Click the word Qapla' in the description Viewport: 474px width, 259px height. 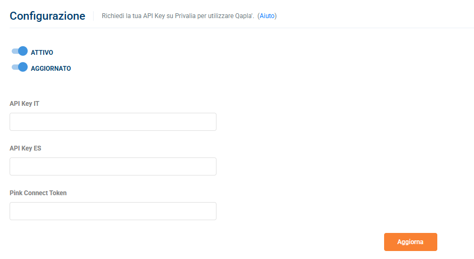(x=244, y=16)
